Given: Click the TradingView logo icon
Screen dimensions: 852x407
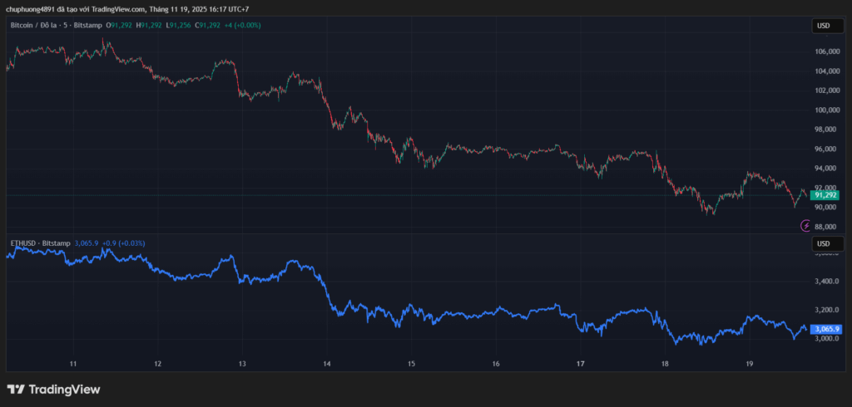Looking at the screenshot, I should coord(15,389).
